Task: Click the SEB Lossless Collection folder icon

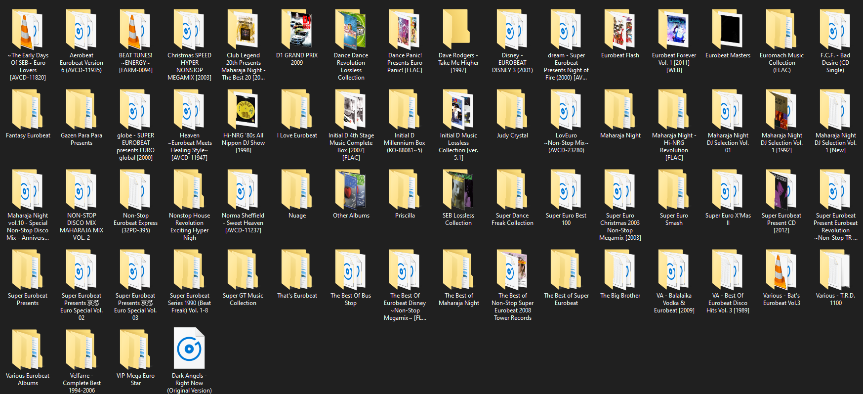Action: point(458,190)
